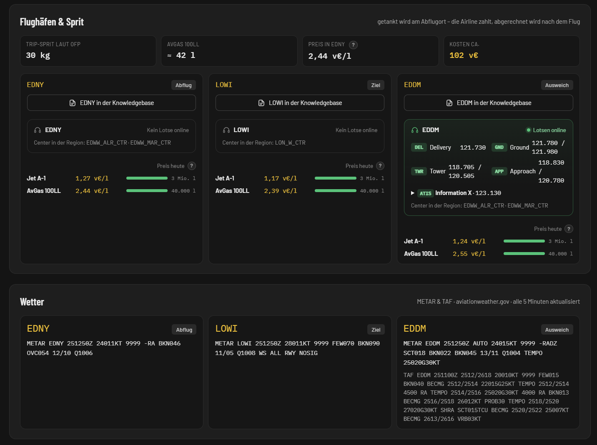
Task: Click the METAR EDNY 251250Z report text
Action: coord(104,348)
